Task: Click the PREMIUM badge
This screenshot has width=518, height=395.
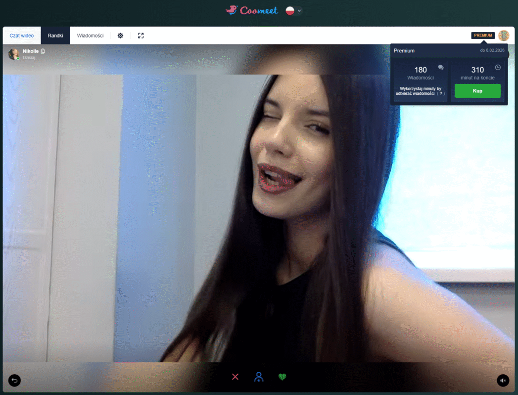Action: 483,36
